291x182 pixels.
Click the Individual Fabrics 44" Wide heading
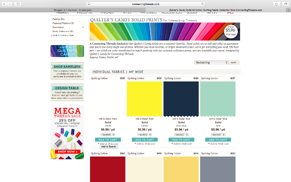click(x=118, y=72)
